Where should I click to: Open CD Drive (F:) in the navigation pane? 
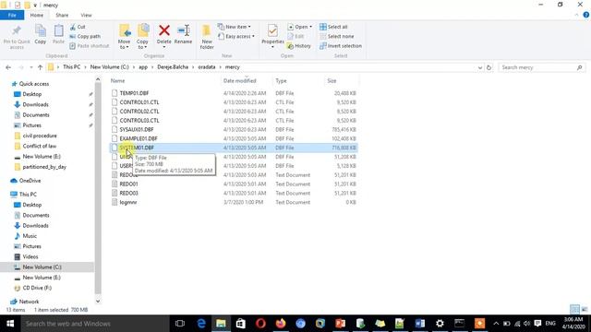(x=37, y=288)
